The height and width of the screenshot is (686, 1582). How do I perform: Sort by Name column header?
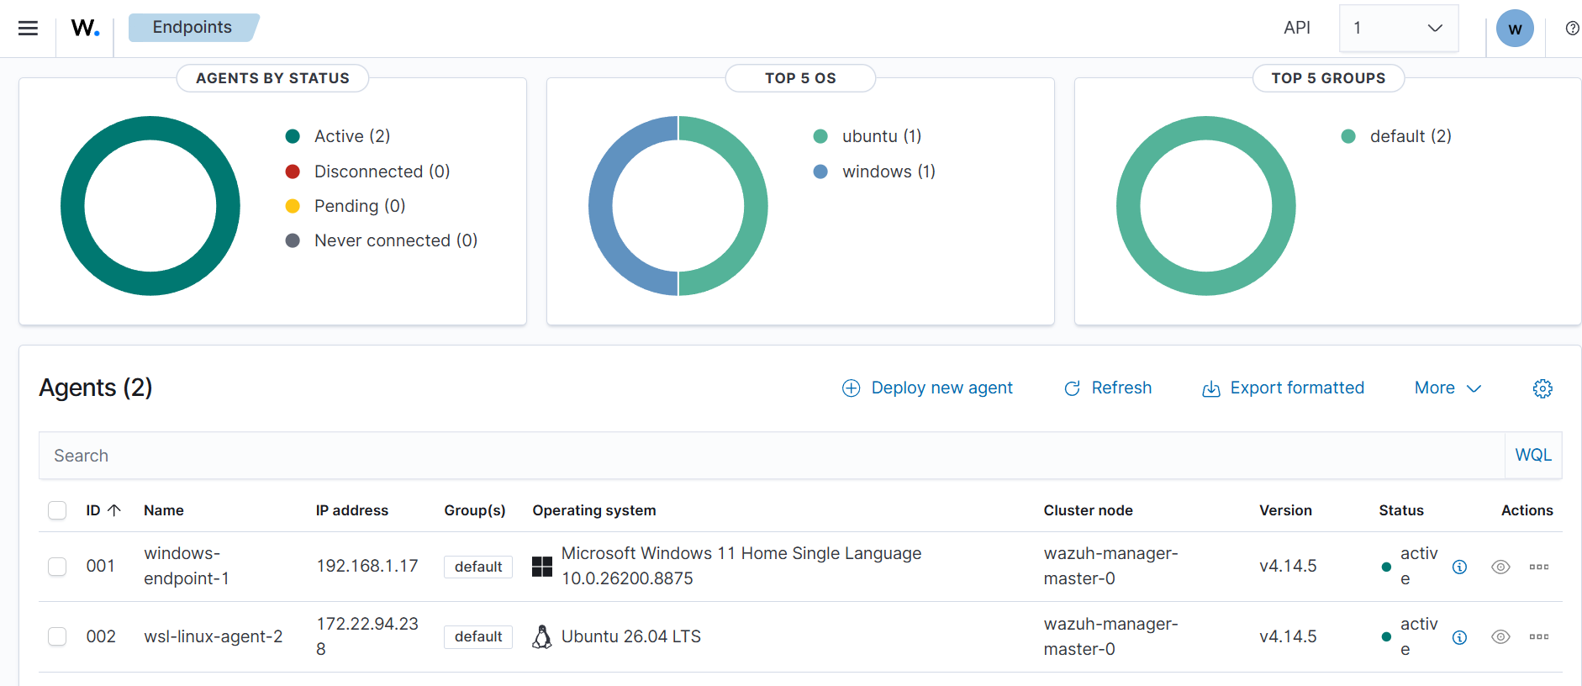click(164, 510)
